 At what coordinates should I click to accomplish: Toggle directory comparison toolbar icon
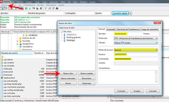[50, 8]
